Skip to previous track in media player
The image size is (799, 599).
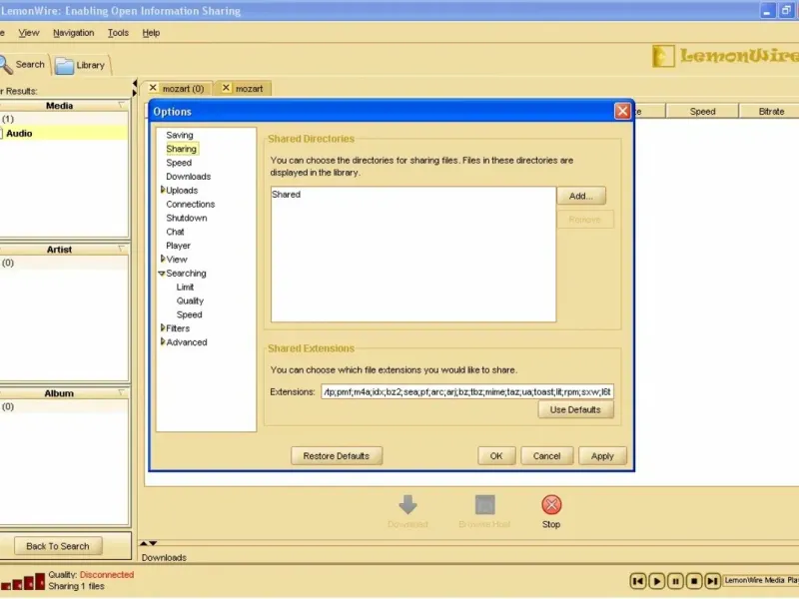click(x=638, y=581)
